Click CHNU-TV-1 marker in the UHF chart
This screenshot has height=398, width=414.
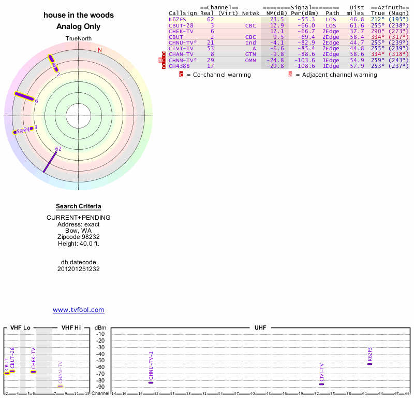pos(151,382)
